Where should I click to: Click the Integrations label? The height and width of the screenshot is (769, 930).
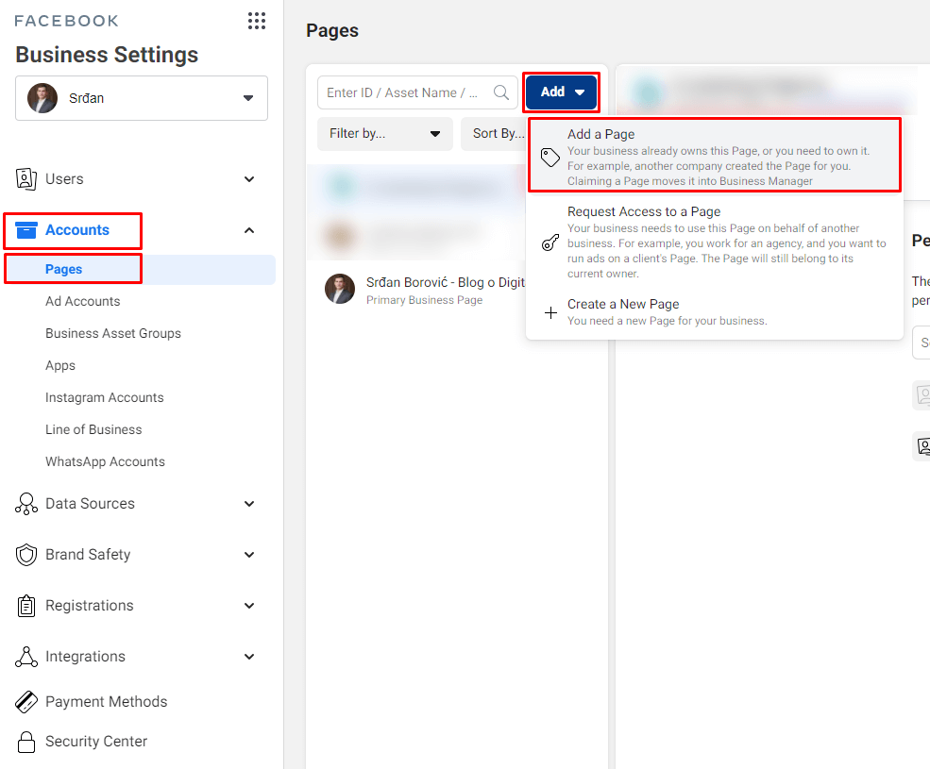tap(85, 657)
